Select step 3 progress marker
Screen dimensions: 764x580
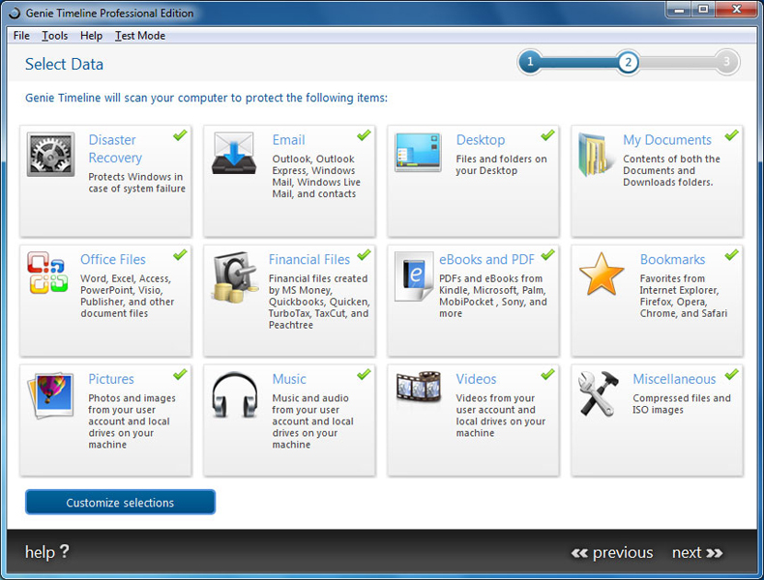click(x=726, y=62)
